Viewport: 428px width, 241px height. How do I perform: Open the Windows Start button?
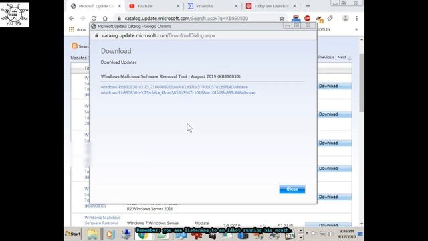(73, 234)
